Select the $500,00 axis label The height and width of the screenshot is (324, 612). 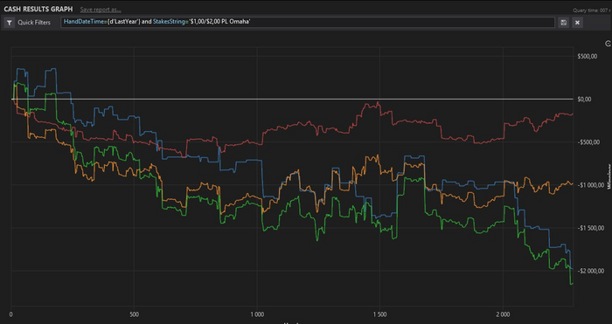pos(587,56)
